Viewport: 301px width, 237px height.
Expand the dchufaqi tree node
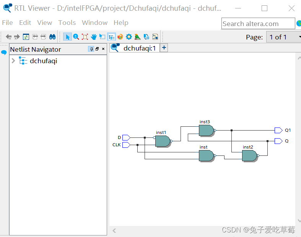[13, 61]
